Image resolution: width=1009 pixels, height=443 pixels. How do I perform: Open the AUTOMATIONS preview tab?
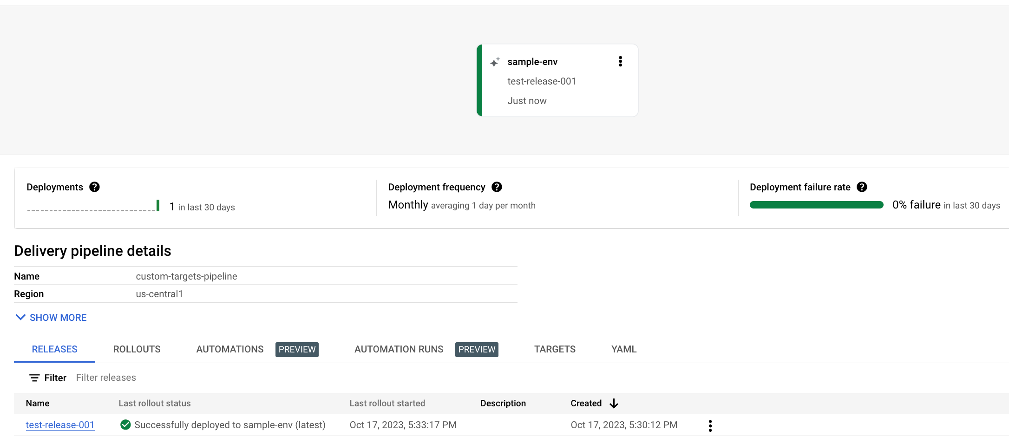229,349
